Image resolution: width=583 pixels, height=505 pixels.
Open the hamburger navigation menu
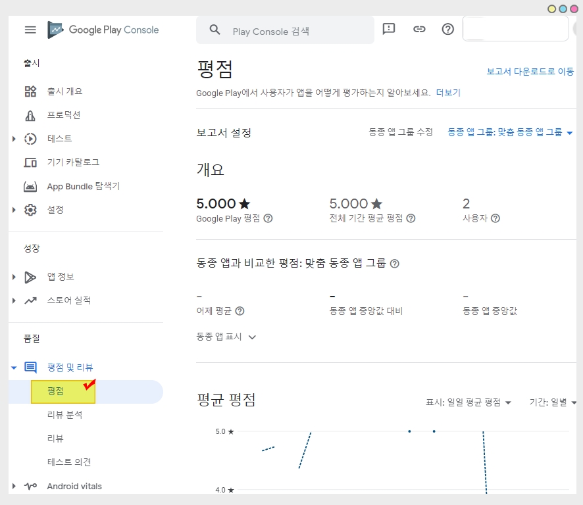click(30, 30)
